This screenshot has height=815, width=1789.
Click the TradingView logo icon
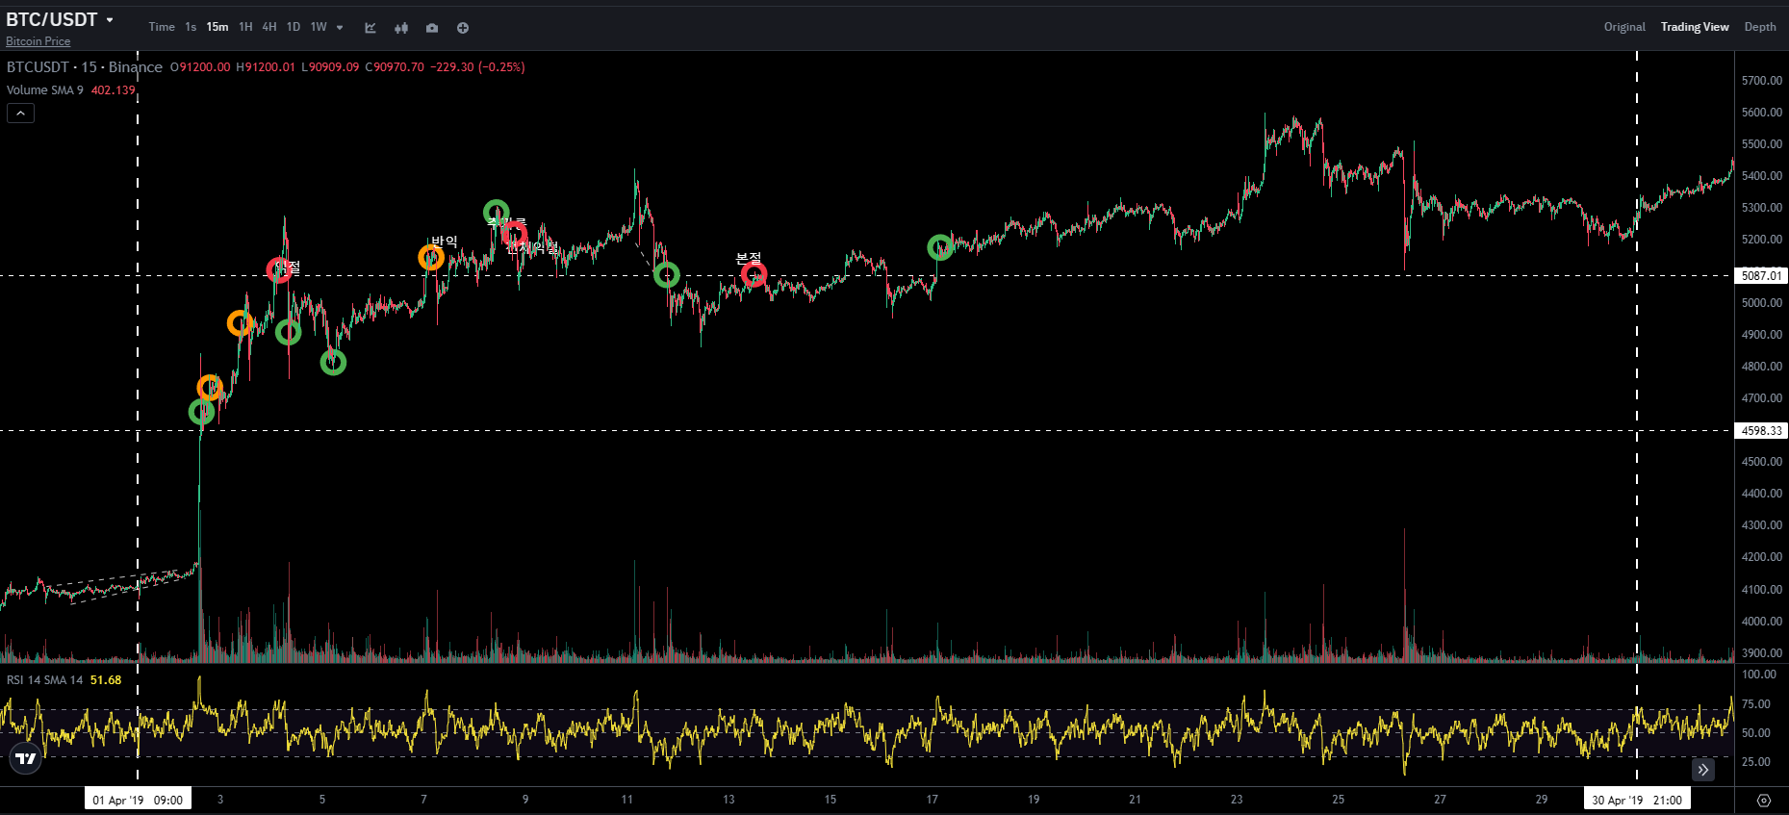[x=26, y=758]
